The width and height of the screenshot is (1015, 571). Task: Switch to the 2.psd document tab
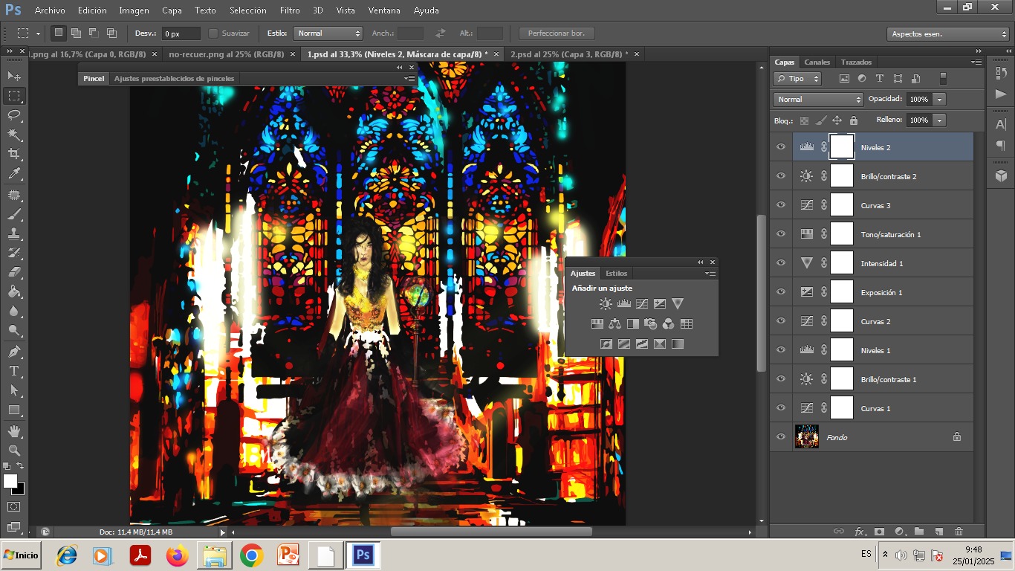click(x=569, y=54)
